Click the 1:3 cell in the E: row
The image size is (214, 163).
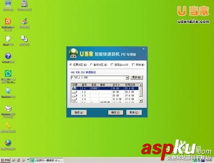[x=85, y=96]
